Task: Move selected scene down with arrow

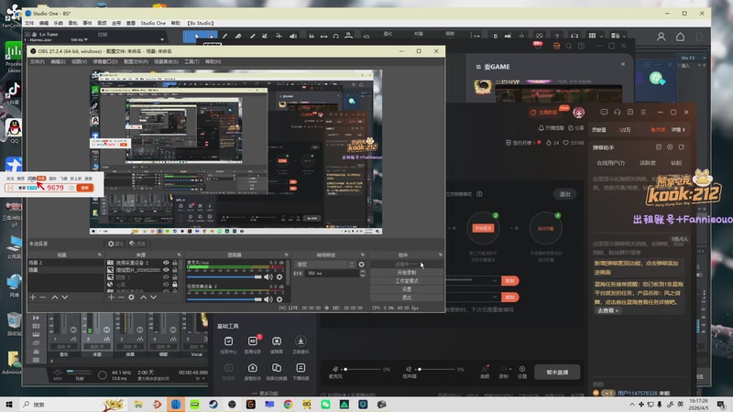Action: [x=65, y=297]
